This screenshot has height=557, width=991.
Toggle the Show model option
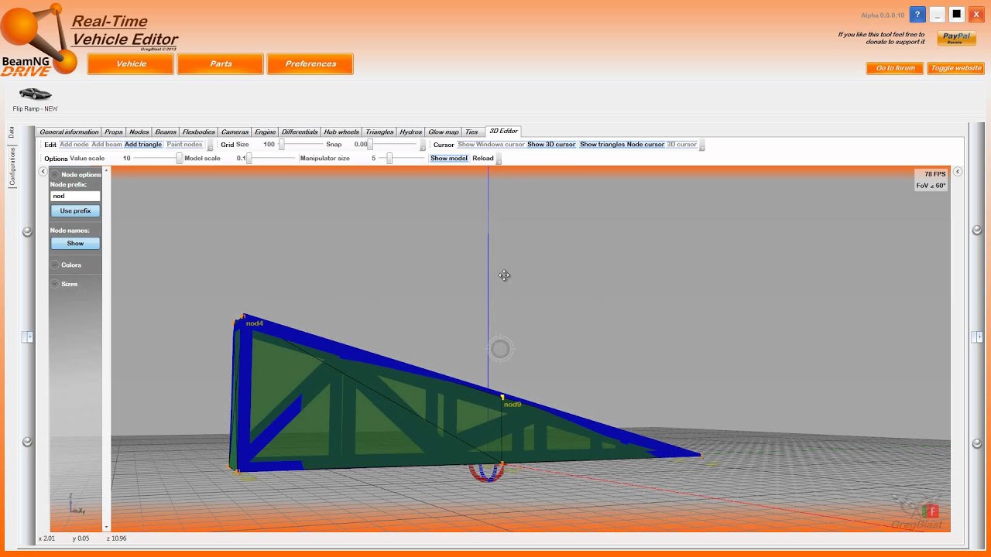point(449,159)
